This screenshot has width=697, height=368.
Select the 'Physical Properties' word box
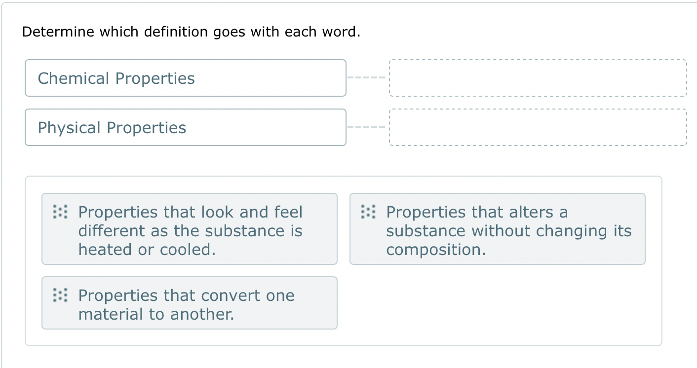click(x=185, y=127)
